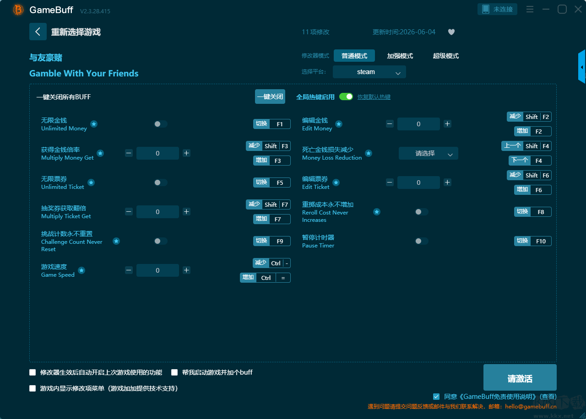
Task: Toggle Unlimited Ticket switch
Action: [x=161, y=183]
